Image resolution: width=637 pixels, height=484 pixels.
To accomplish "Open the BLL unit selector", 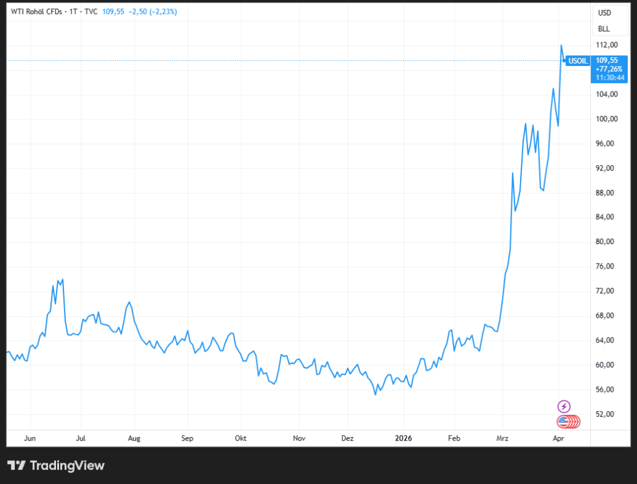I will click(x=604, y=29).
